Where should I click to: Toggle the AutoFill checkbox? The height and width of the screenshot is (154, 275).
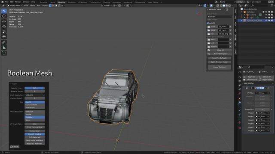click(x=208, y=23)
